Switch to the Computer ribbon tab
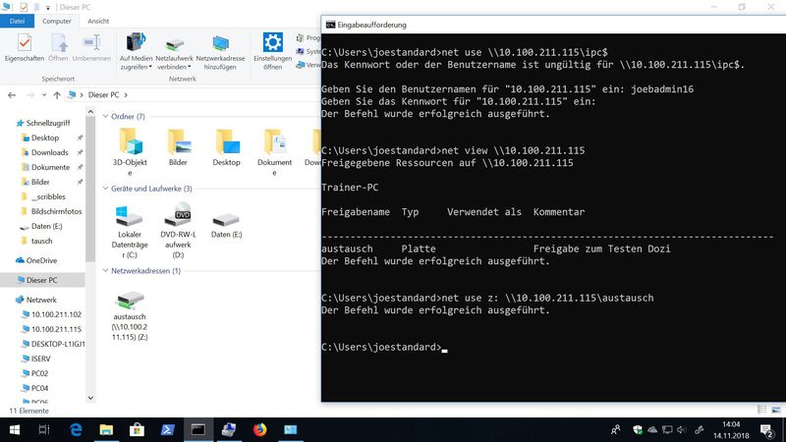This screenshot has height=442, width=786. pyautogui.click(x=57, y=21)
